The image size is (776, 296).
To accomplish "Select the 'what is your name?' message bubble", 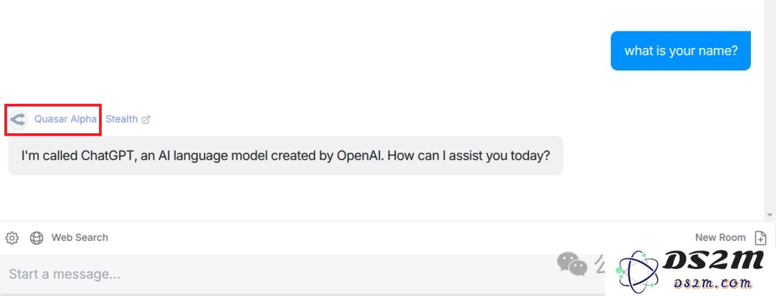I will pyautogui.click(x=680, y=51).
